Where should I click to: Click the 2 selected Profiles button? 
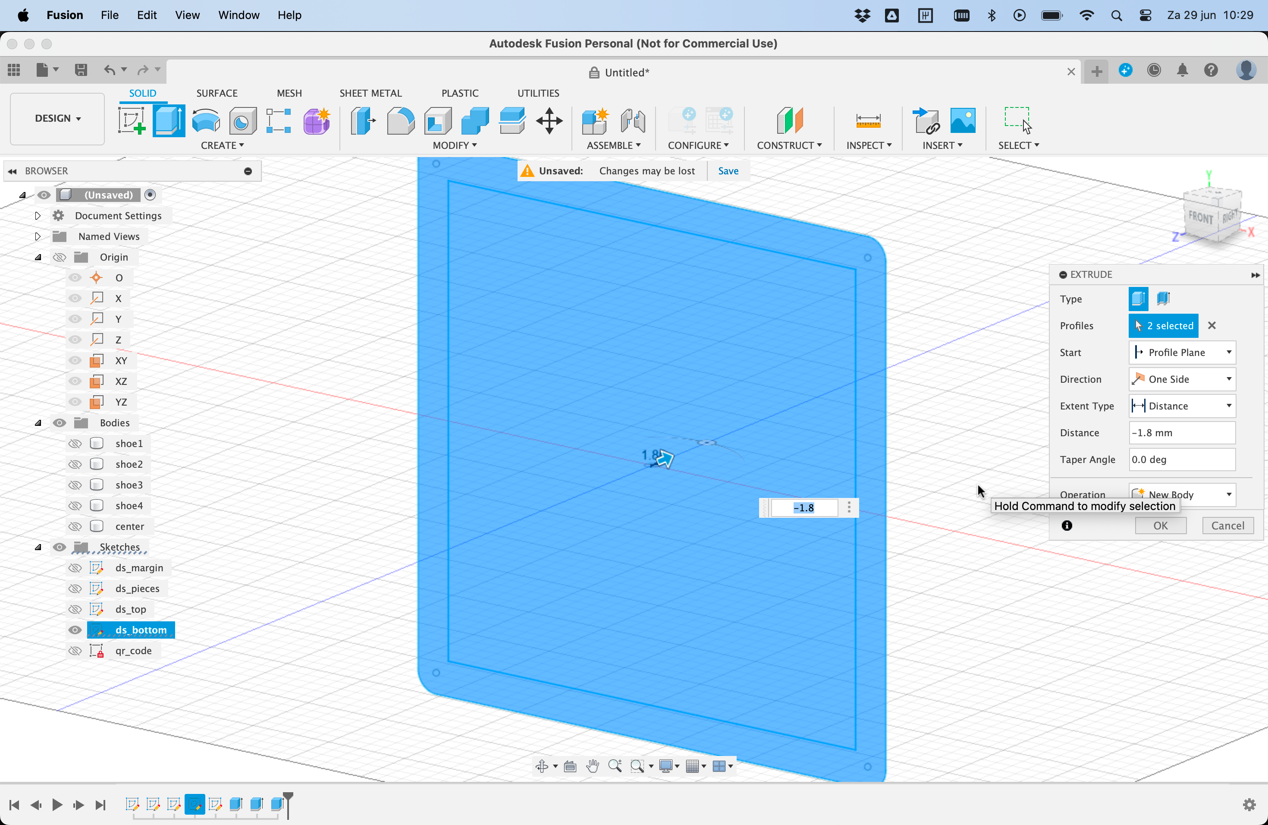[1164, 326]
